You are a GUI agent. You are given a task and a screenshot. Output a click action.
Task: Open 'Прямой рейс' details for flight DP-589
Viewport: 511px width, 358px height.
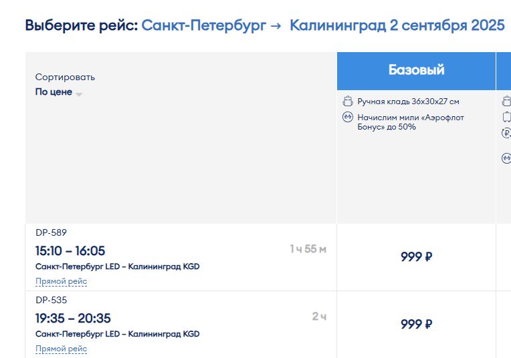[x=62, y=281]
